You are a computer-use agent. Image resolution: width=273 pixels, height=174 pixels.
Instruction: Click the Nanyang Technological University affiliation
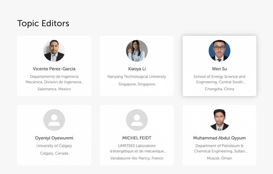click(137, 77)
